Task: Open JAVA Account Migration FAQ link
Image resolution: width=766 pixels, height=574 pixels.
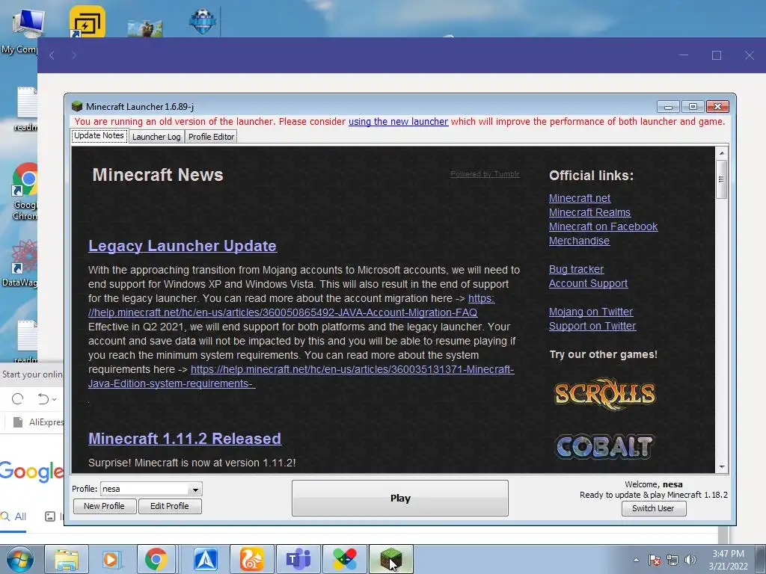Action: [x=283, y=312]
